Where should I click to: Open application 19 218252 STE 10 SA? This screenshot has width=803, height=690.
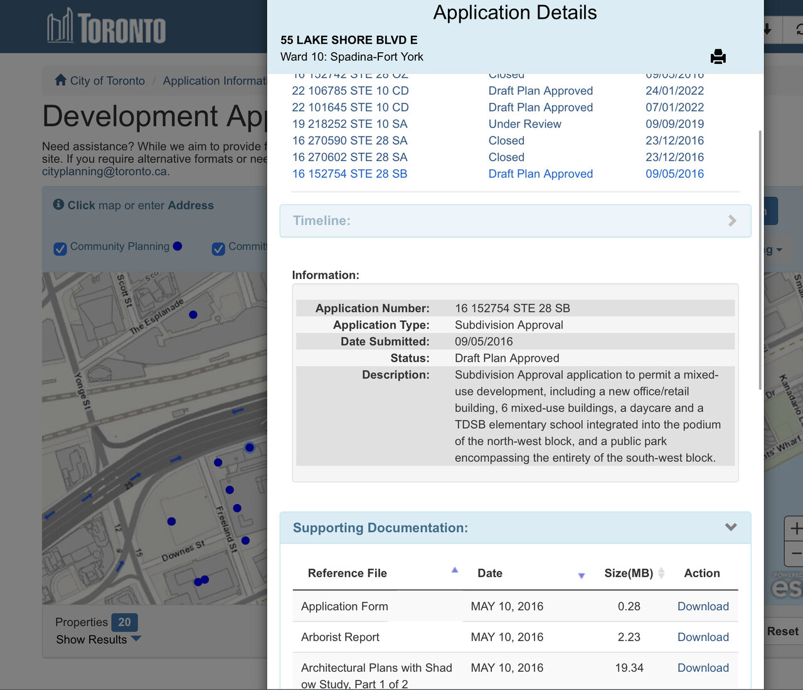tap(349, 124)
